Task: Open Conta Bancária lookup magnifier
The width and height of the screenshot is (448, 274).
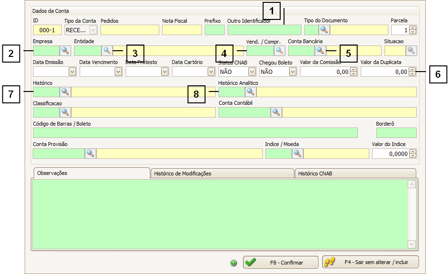Action: 320,51
